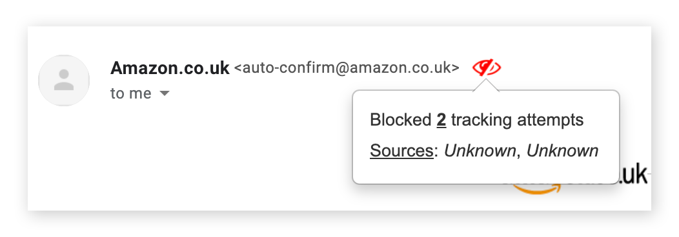The height and width of the screenshot is (237, 679).
Task: Click the 'Blocked' word in the tooltip
Action: point(401,120)
